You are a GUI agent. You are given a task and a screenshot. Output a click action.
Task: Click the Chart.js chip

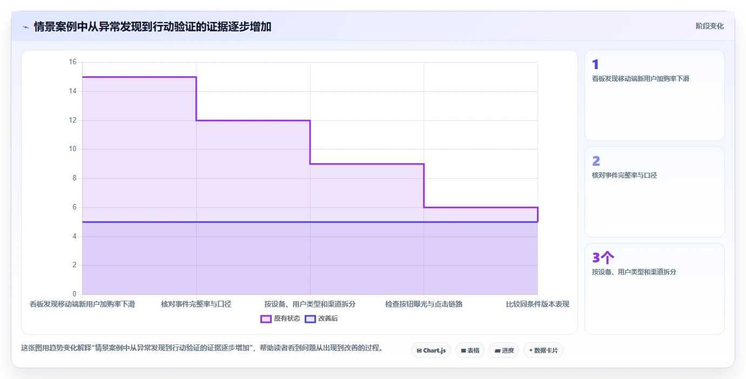[431, 350]
